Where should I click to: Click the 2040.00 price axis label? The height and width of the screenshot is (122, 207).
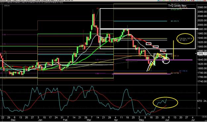(x=202, y=16)
